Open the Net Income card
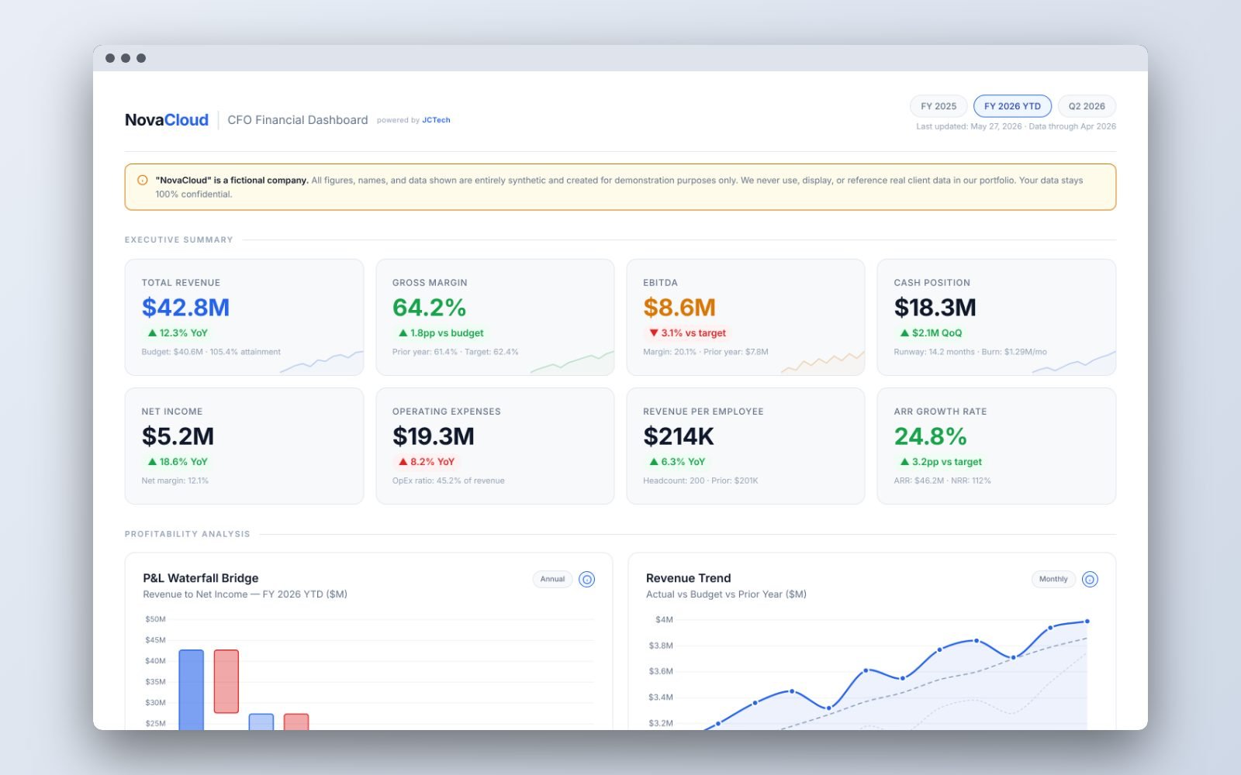The width and height of the screenshot is (1241, 775). pyautogui.click(x=244, y=446)
